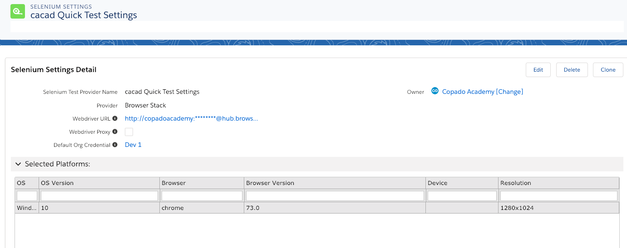Viewport: 627px width, 248px height.
Task: Sort by the OS Version column header
Action: point(99,183)
